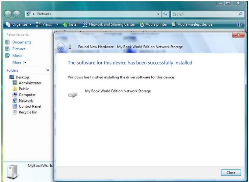Click the Network icon in the address bar
This screenshot has width=249, height=182.
tap(28, 14)
